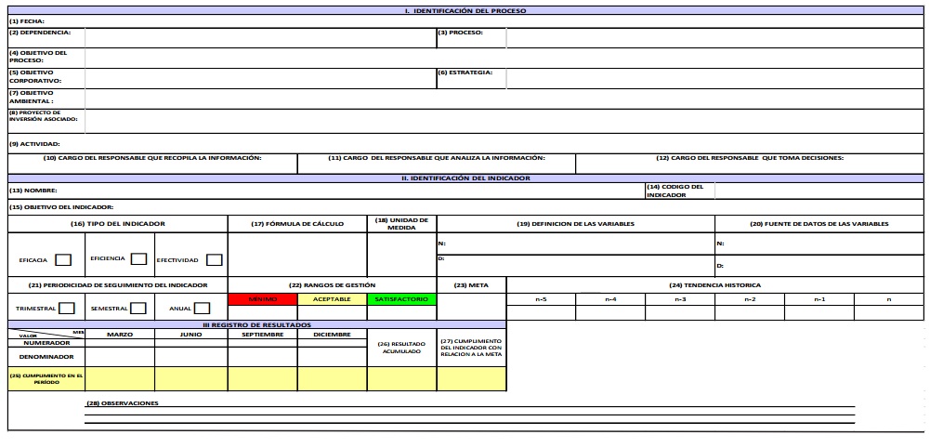The image size is (930, 448).
Task: Focus the Proceso input field
Action: click(715, 37)
